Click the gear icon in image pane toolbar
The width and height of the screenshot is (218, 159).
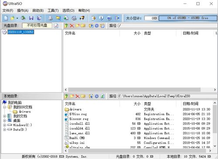tap(97, 26)
